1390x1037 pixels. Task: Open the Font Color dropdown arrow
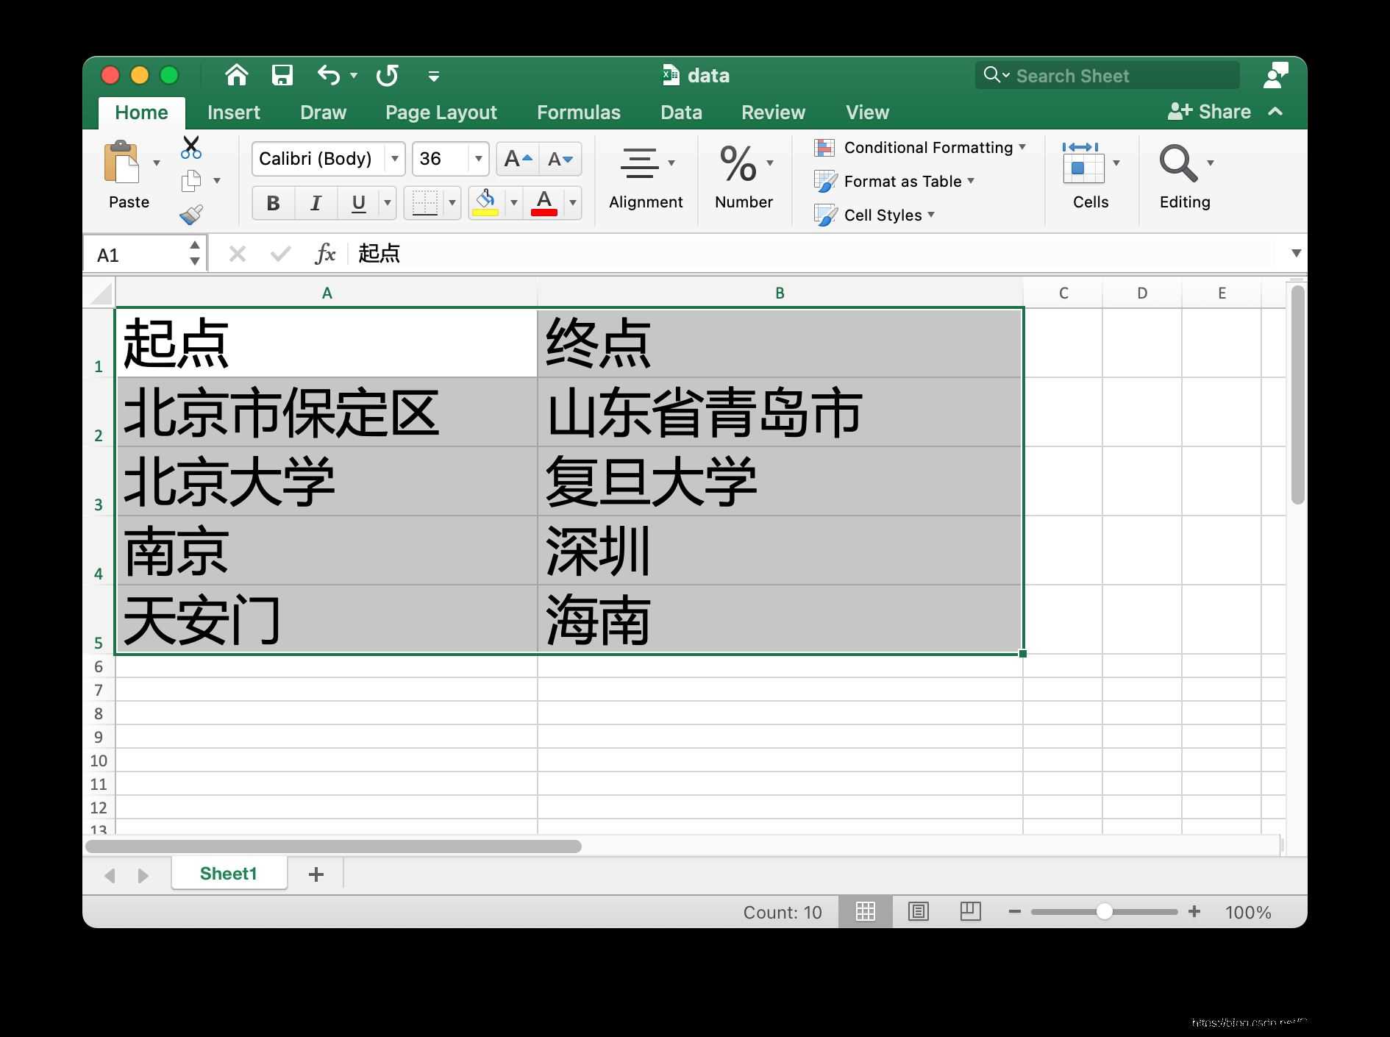click(573, 203)
